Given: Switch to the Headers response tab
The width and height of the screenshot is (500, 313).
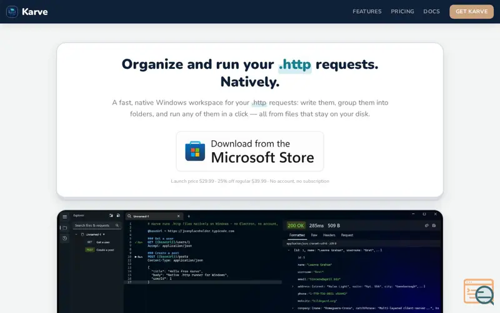Looking at the screenshot, I should pos(329,235).
